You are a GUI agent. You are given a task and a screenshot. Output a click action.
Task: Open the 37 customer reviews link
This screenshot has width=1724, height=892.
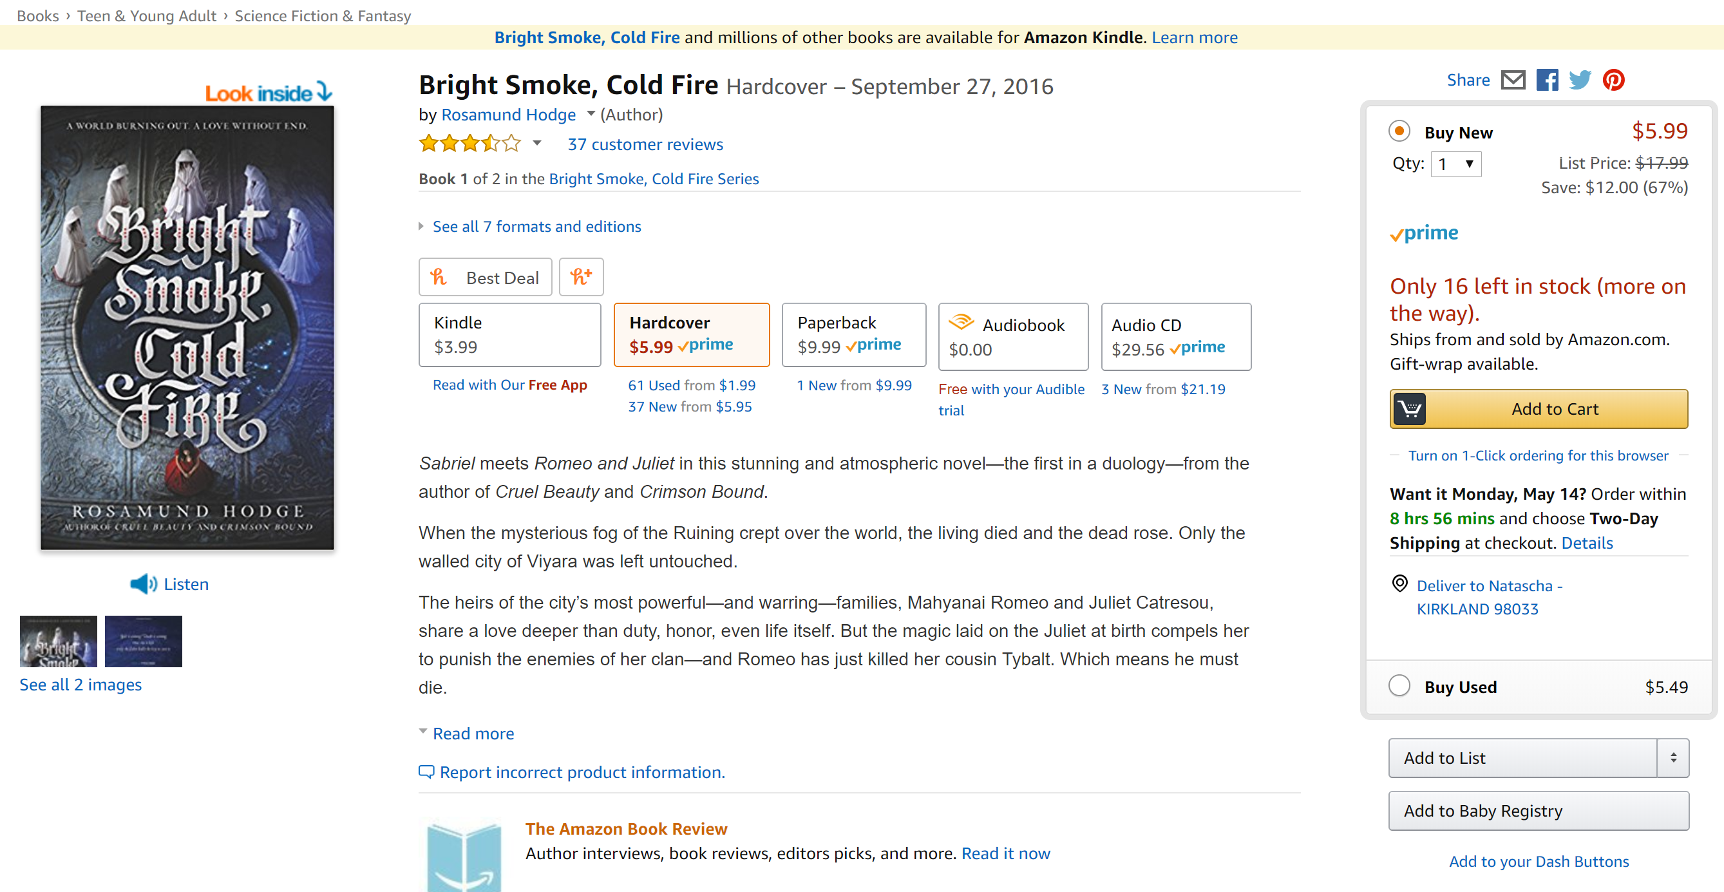[x=645, y=144]
